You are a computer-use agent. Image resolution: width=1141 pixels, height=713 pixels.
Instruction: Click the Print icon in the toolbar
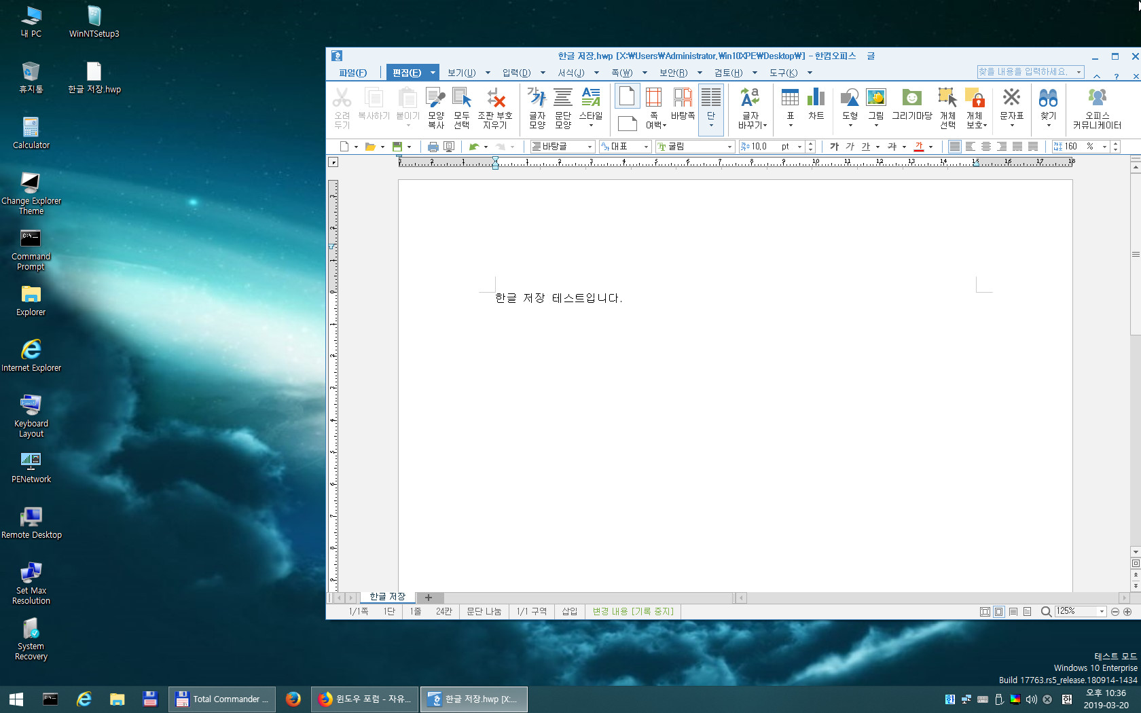(x=433, y=147)
